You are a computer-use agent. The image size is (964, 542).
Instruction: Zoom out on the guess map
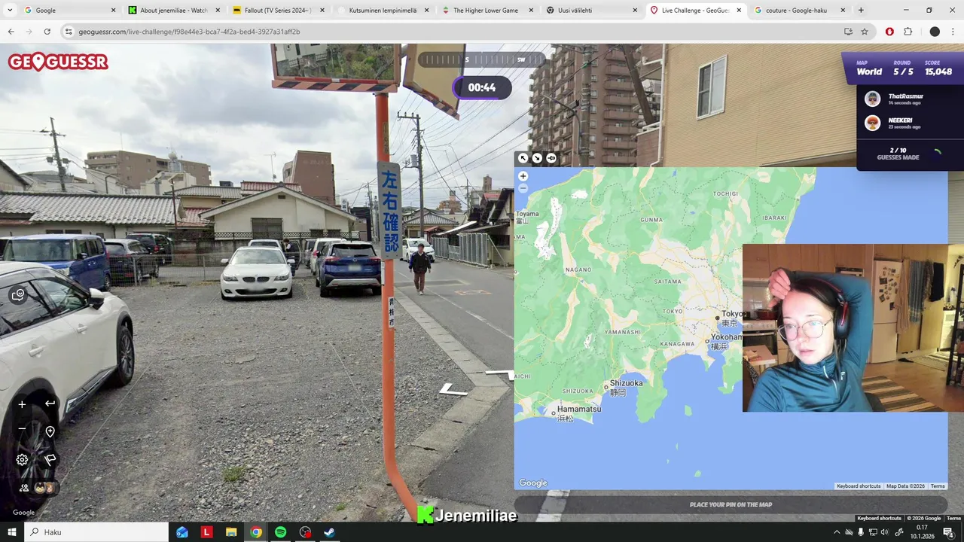click(523, 188)
